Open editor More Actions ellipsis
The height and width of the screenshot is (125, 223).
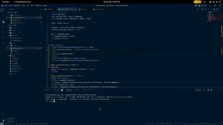click(220, 9)
